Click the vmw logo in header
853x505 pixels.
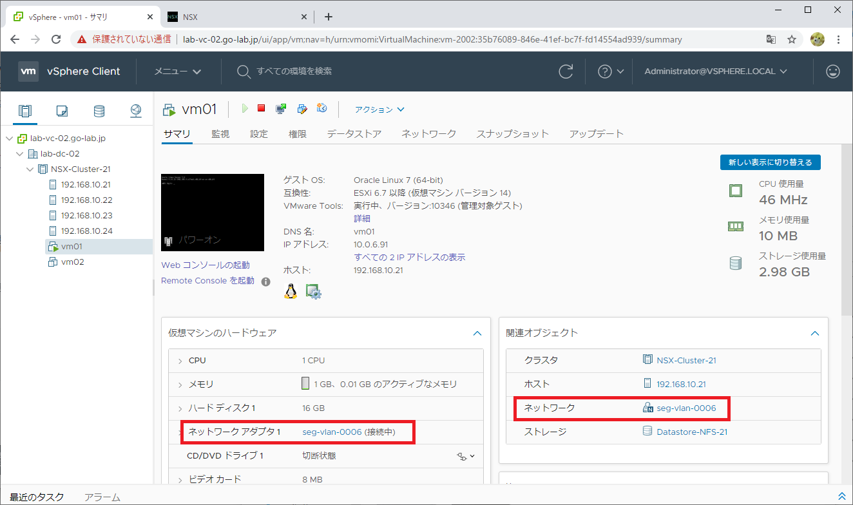[x=28, y=71]
